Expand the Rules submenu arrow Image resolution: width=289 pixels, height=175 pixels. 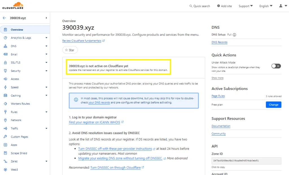pos(47,112)
